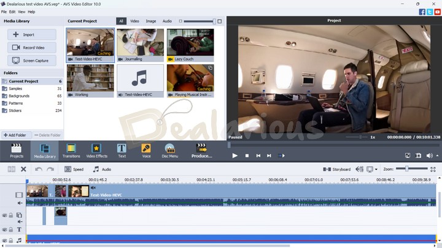Mute the main video track audio
This screenshot has width=442, height=248.
[20, 203]
